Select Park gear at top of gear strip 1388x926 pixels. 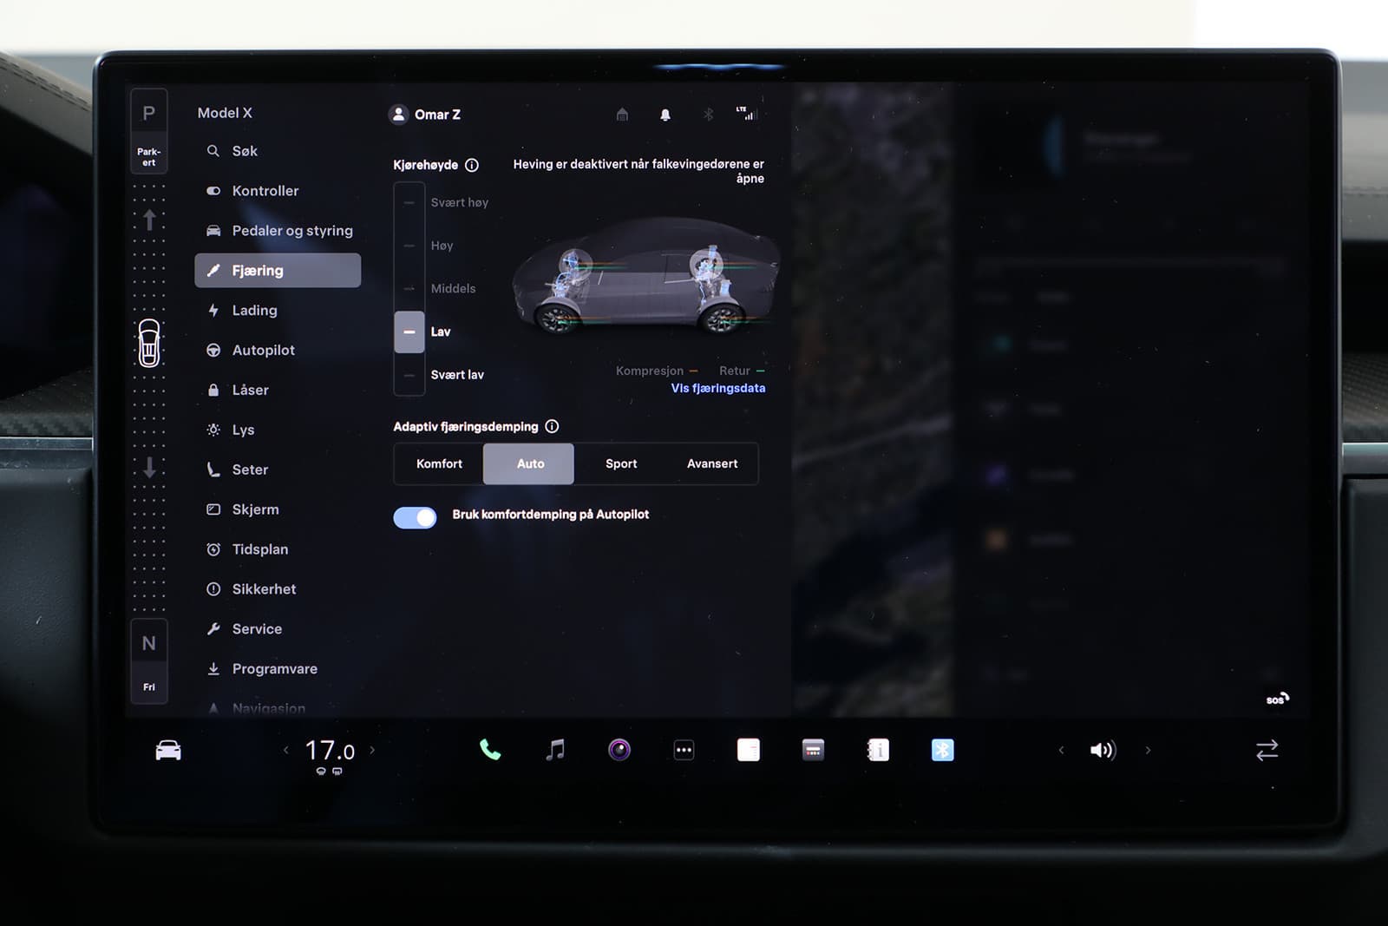pos(149,131)
